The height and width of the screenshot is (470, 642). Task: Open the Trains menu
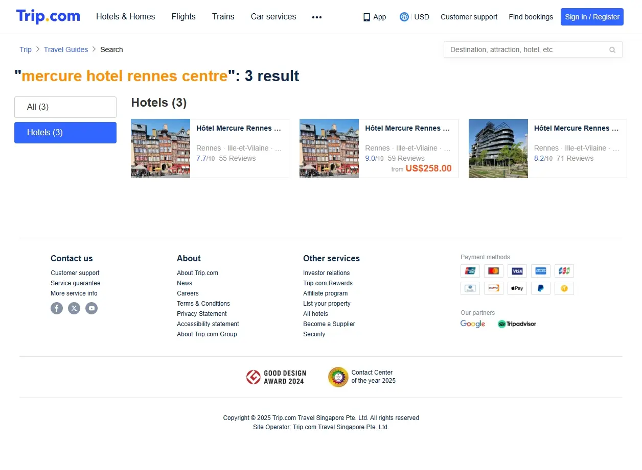click(x=223, y=17)
